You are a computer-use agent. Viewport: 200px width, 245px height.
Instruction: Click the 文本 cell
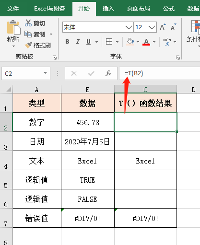pos(37,161)
